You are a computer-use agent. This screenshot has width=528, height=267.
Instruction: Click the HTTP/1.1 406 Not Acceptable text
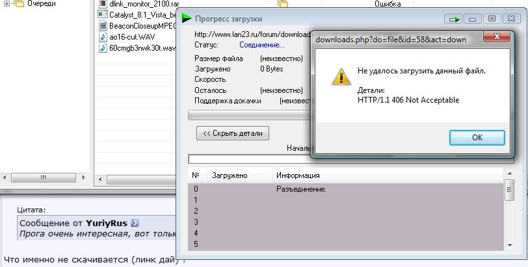[408, 100]
